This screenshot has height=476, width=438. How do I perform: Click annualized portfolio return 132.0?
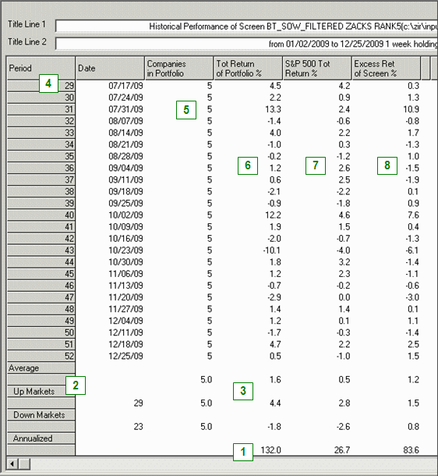[270, 450]
